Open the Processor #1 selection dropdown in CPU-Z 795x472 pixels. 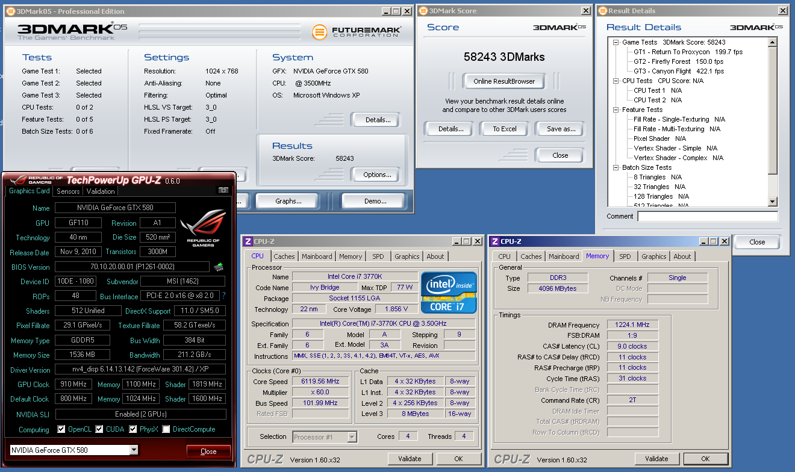352,437
